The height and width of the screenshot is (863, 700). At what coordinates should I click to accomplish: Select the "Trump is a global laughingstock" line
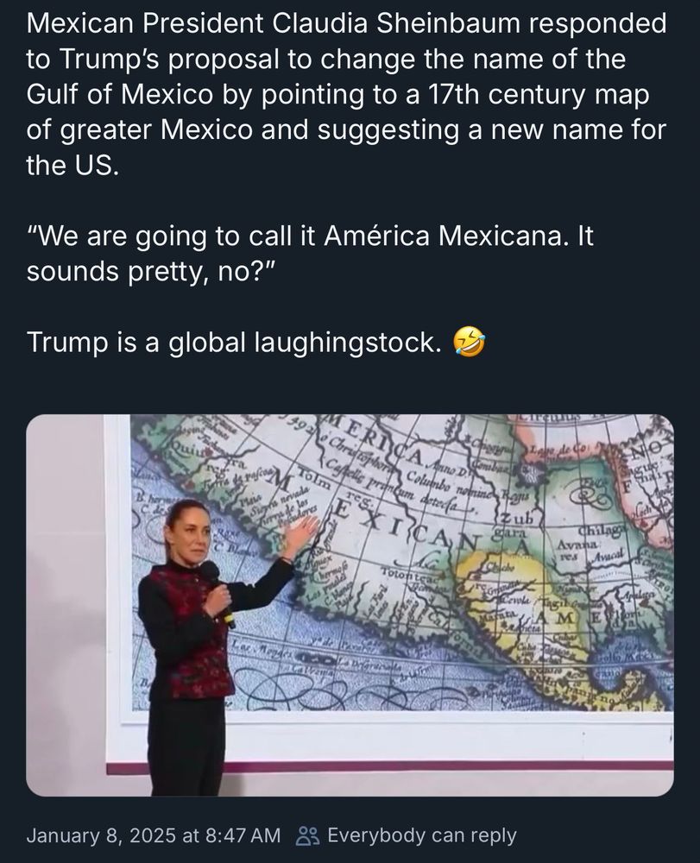pos(234,343)
